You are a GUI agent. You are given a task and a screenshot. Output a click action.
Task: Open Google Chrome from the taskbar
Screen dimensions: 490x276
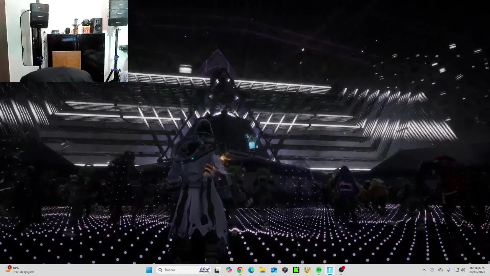click(x=240, y=270)
